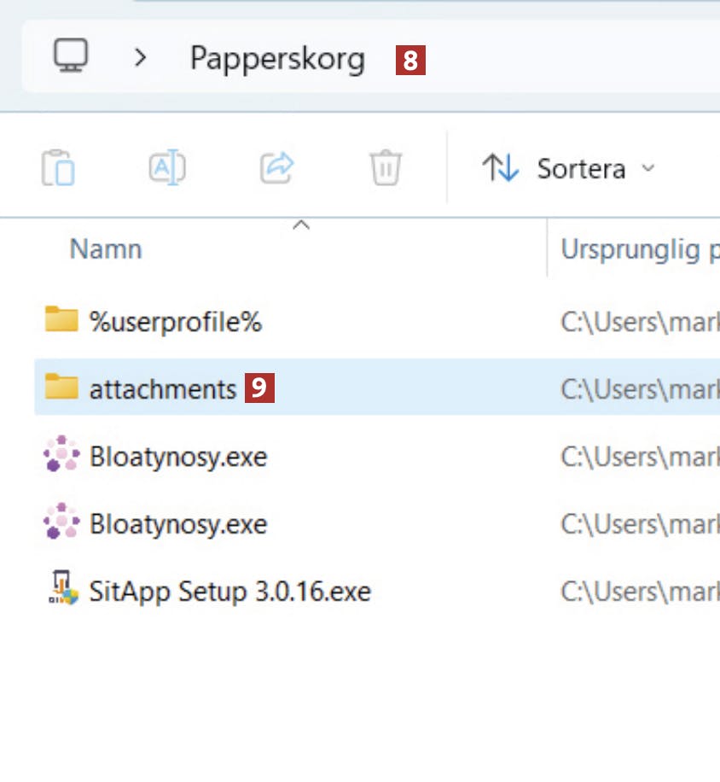Image resolution: width=720 pixels, height=782 pixels.
Task: Click the Share arrow icon
Action: [x=276, y=167]
